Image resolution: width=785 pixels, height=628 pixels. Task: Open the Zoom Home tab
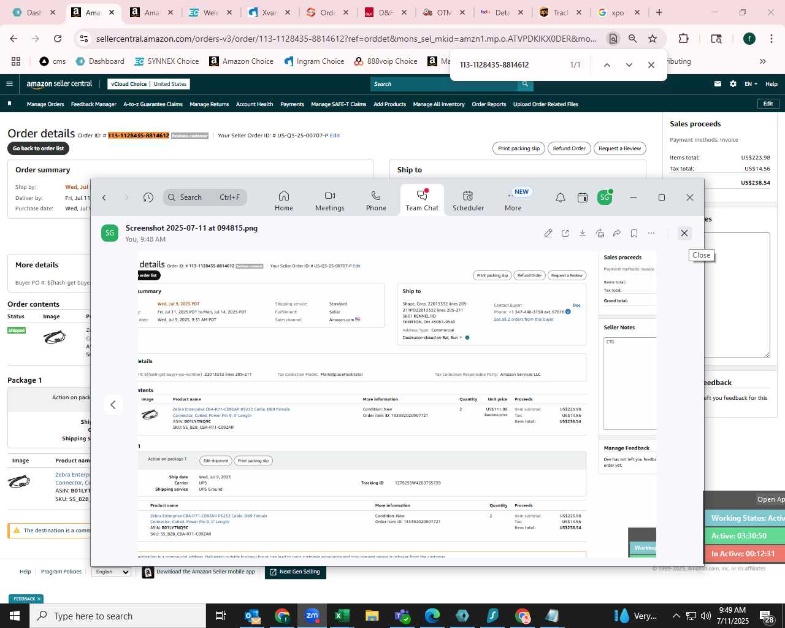(284, 201)
